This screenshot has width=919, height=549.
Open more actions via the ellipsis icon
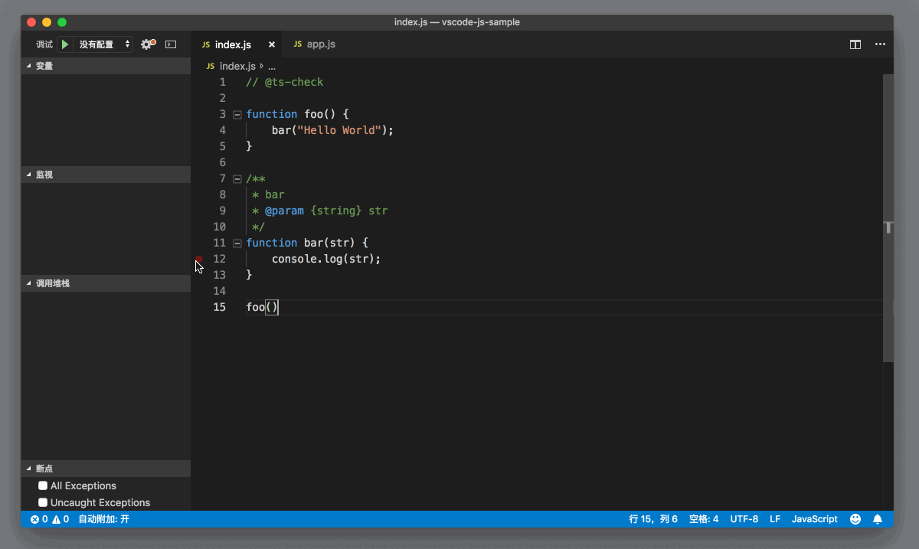[880, 44]
